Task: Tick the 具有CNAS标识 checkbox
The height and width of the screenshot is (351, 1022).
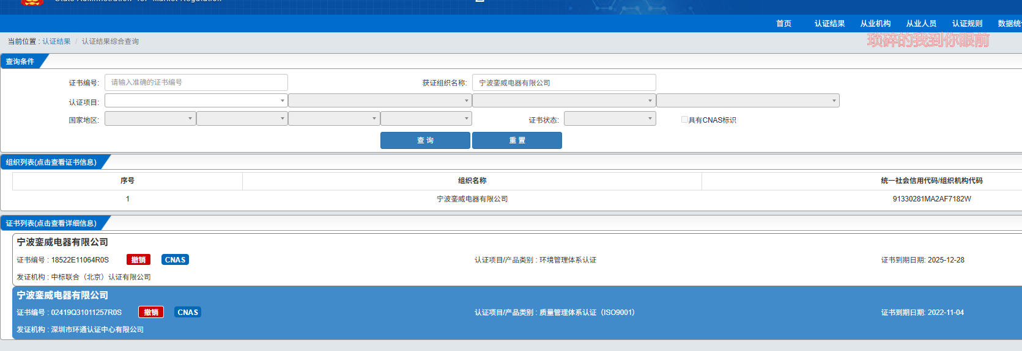Action: [x=684, y=120]
